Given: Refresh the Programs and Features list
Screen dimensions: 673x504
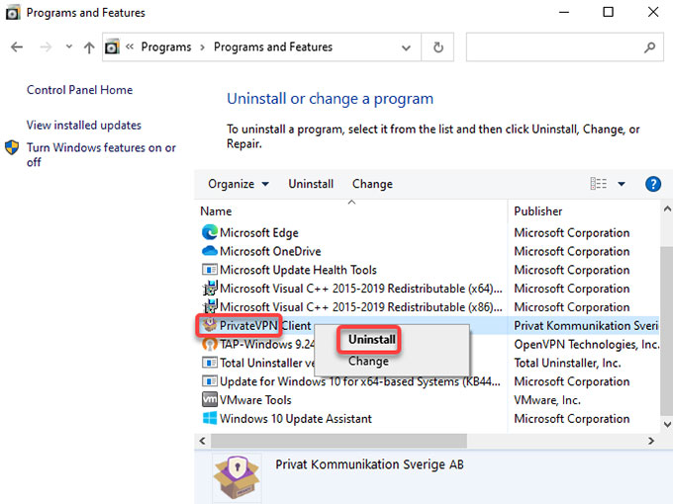Looking at the screenshot, I should 437,47.
